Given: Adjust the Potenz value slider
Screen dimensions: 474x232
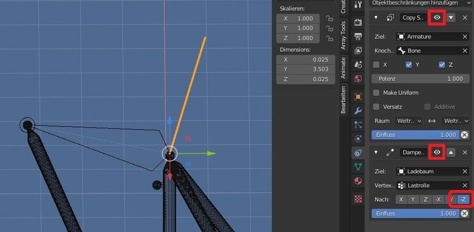Looking at the screenshot, I should coord(420,78).
